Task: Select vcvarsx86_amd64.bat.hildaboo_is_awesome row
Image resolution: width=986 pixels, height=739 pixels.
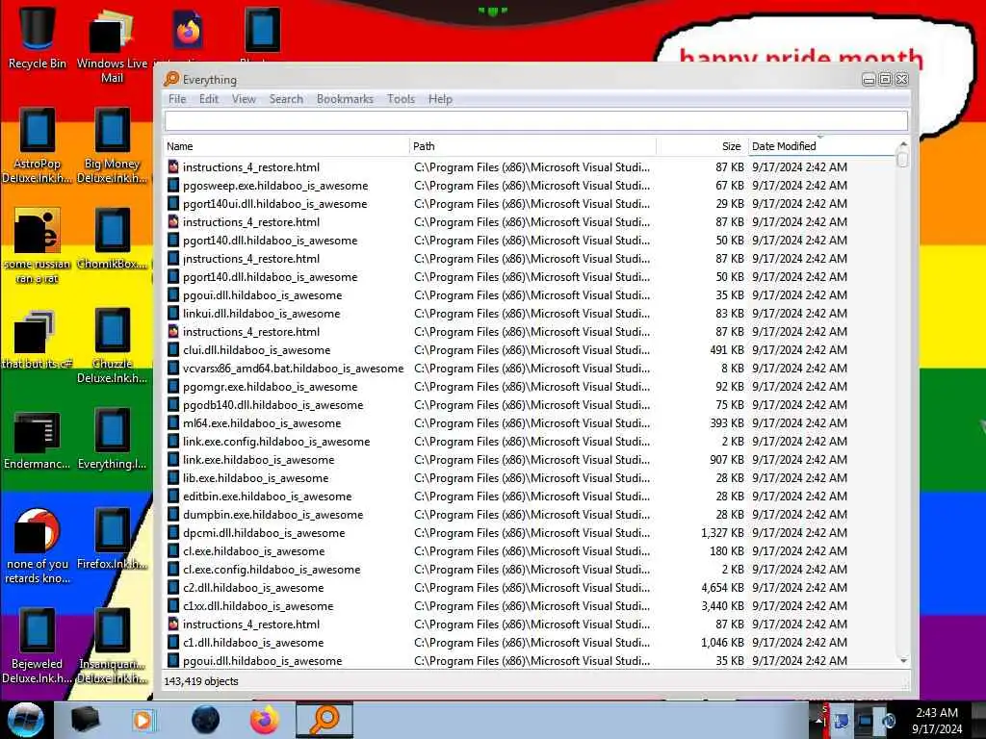Action: pos(530,369)
